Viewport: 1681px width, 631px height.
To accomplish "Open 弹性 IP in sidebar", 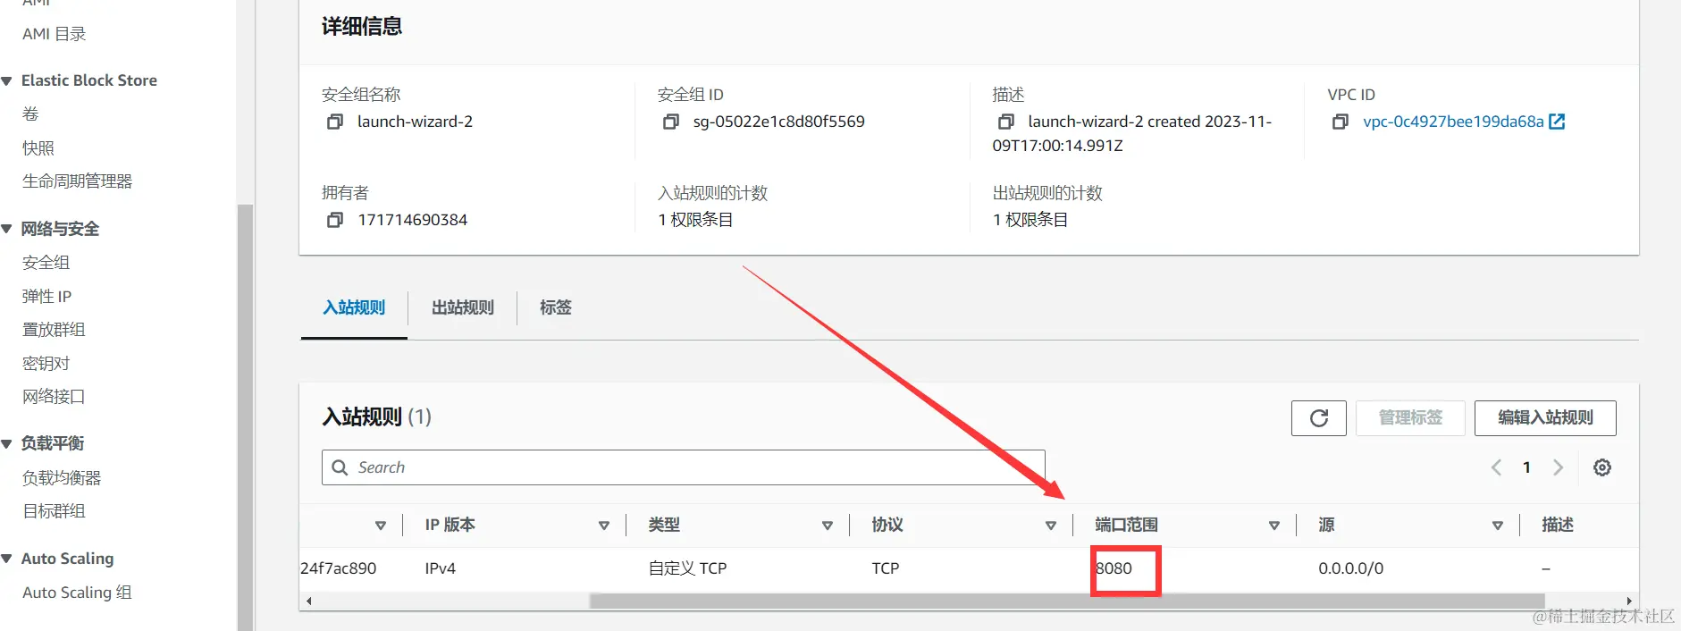I will coord(46,297).
